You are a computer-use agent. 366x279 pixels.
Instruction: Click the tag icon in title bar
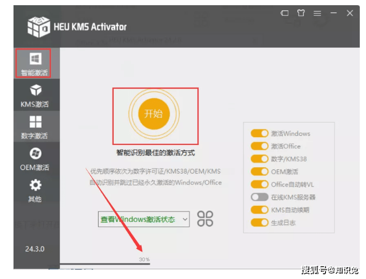284,13
